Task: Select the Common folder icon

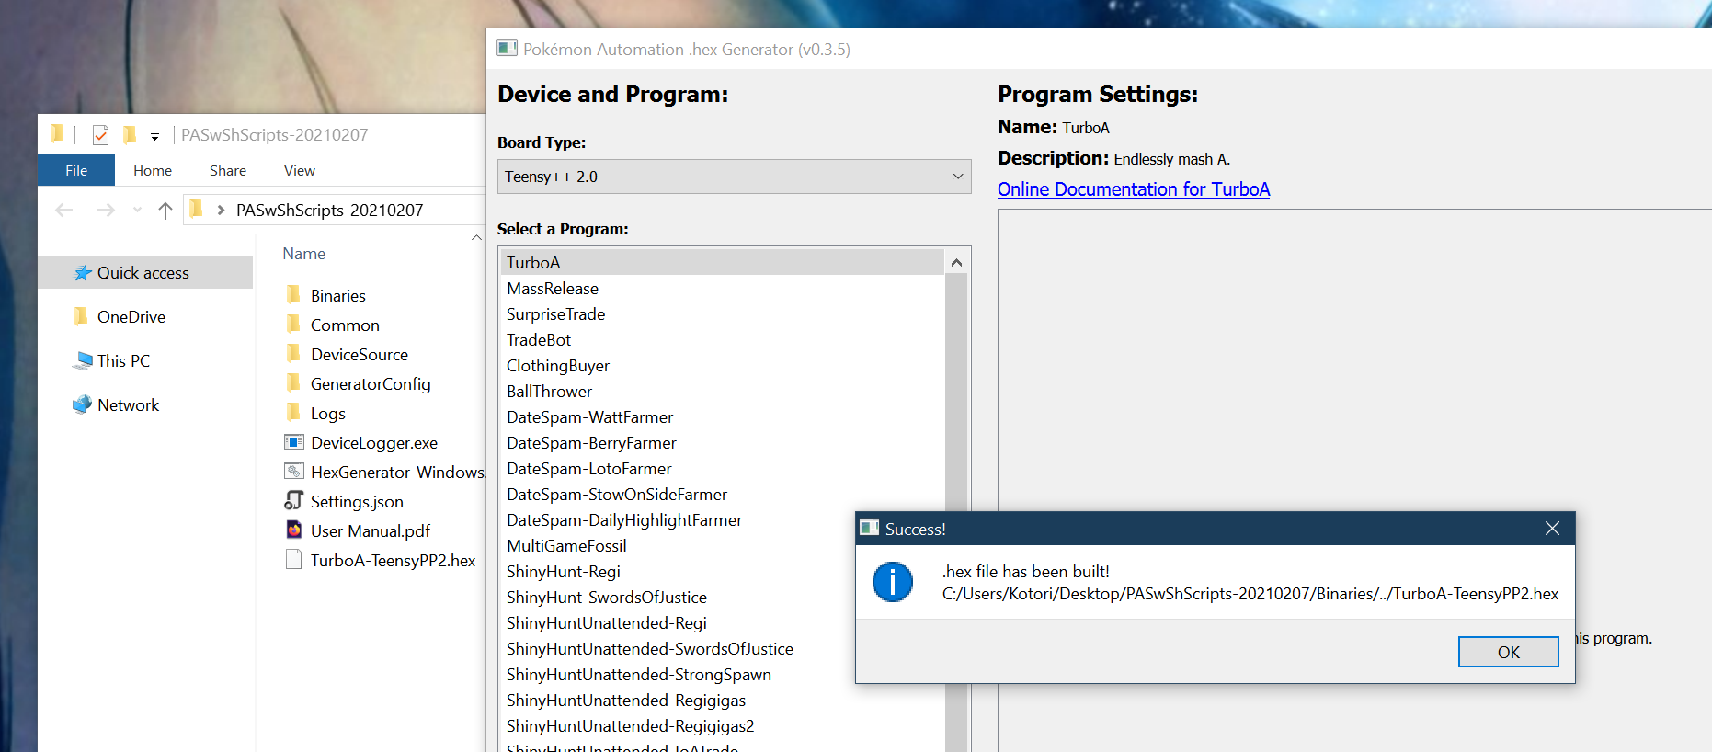Action: pos(294,324)
